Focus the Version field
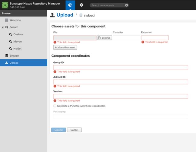The height and width of the screenshot is (152, 196). 121,97
